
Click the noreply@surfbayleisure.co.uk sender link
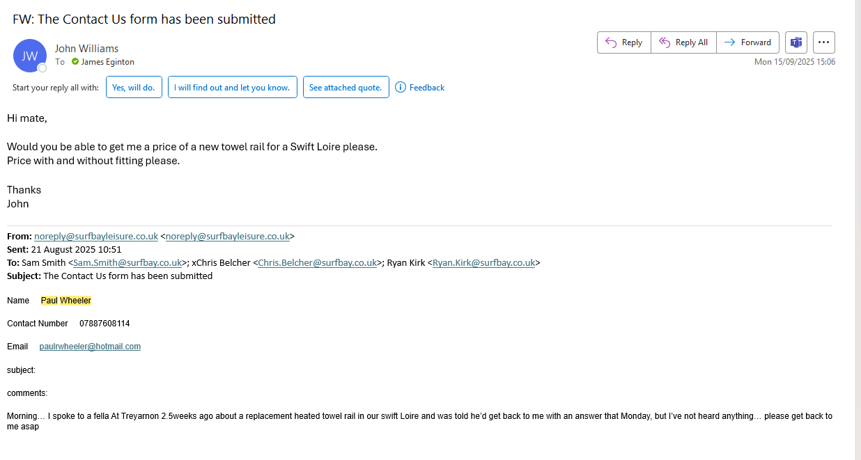96,236
